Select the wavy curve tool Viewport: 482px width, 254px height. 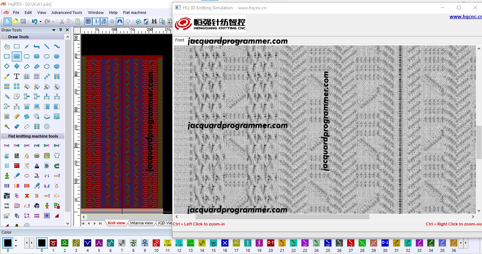tap(57, 46)
